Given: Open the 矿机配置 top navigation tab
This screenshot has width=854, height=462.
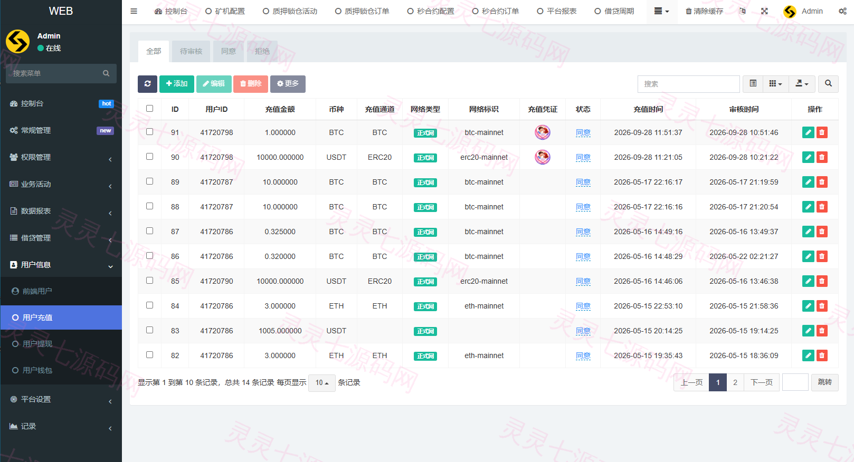Looking at the screenshot, I should [225, 11].
